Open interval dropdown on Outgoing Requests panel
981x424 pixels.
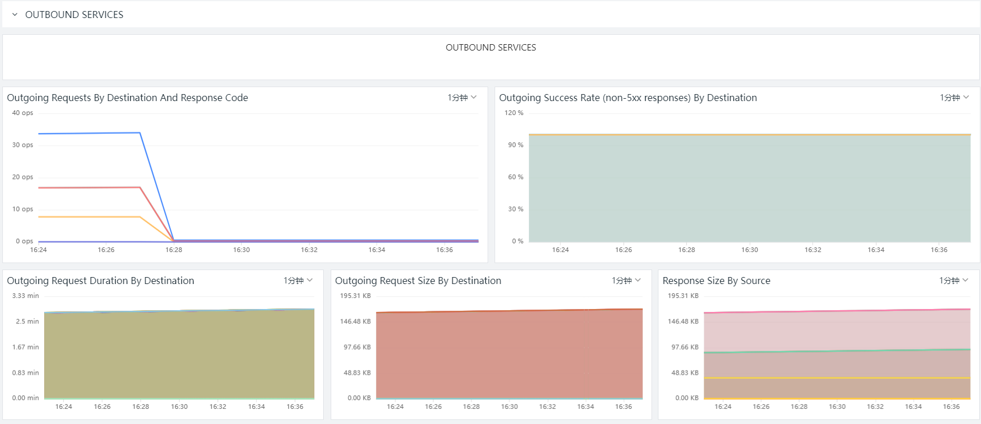pyautogui.click(x=462, y=98)
